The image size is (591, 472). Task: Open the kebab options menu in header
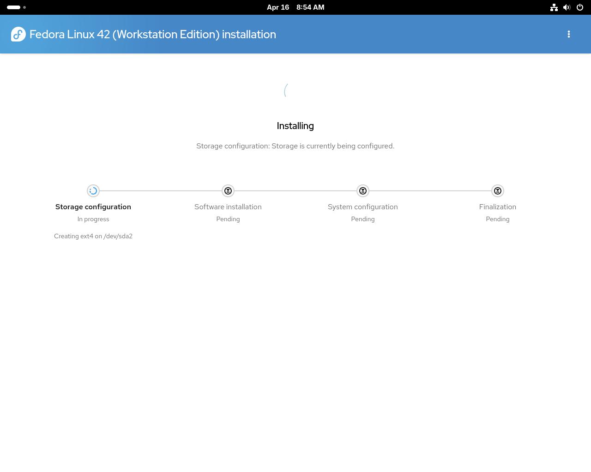tap(569, 34)
